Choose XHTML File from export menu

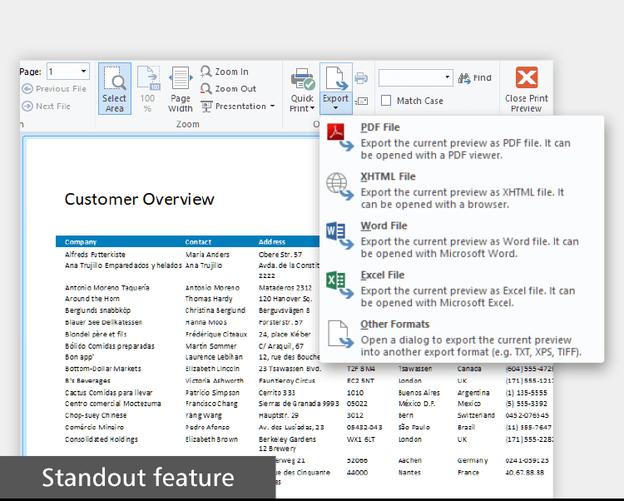(462, 191)
